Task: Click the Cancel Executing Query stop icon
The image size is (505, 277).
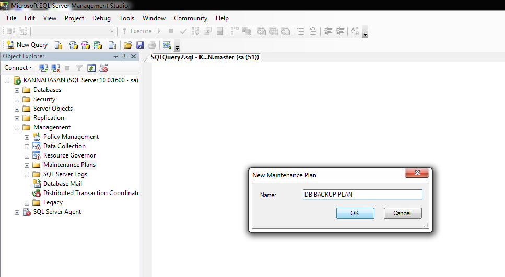Action: click(171, 31)
